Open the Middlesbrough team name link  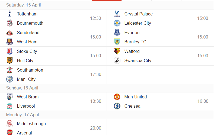coord(31,124)
